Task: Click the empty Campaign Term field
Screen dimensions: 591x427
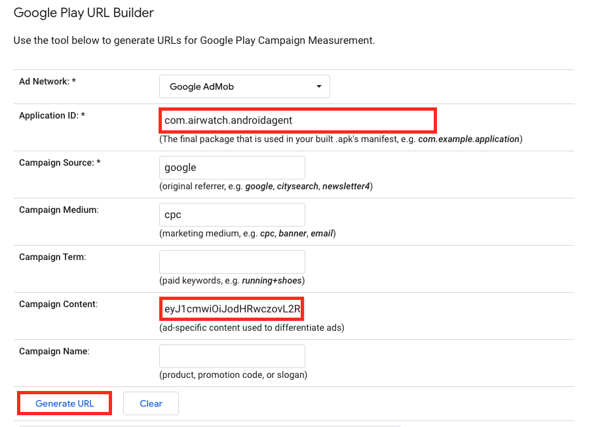Action: pos(232,261)
